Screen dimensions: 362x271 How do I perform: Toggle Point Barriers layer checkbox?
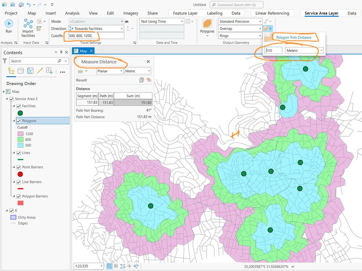(19, 167)
